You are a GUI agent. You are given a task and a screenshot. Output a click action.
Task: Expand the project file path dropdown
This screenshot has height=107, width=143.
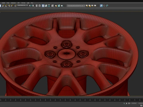84,6
